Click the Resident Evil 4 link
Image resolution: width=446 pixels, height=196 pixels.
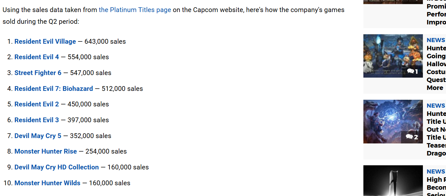pos(37,57)
